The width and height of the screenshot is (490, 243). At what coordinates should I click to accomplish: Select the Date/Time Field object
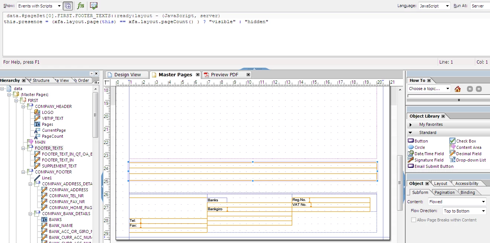click(426, 154)
